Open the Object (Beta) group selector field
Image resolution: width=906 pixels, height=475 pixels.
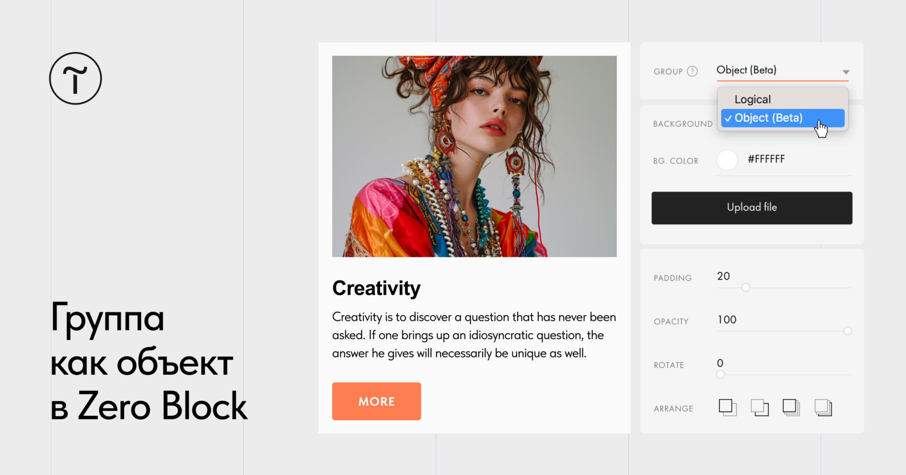click(x=783, y=71)
